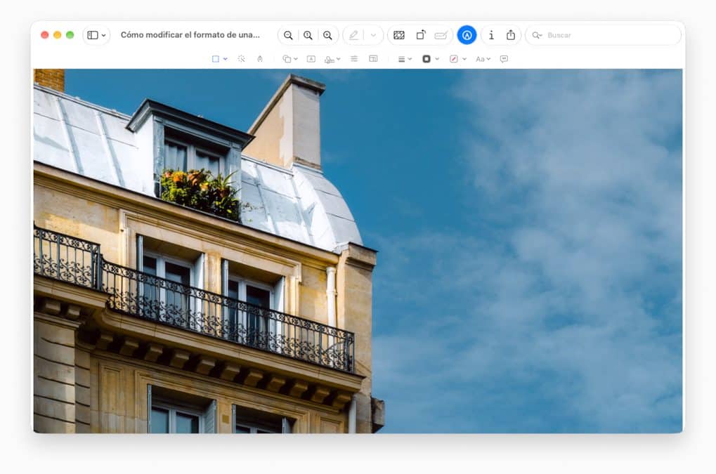The image size is (716, 474).
Task: Click the zoom out magnifier
Action: [x=288, y=35]
